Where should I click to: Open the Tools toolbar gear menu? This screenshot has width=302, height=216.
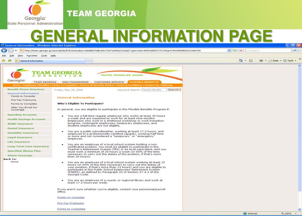pos(290,61)
